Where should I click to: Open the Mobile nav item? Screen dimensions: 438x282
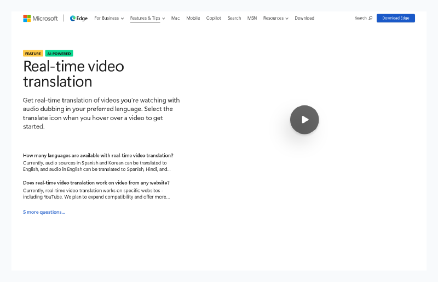point(193,18)
